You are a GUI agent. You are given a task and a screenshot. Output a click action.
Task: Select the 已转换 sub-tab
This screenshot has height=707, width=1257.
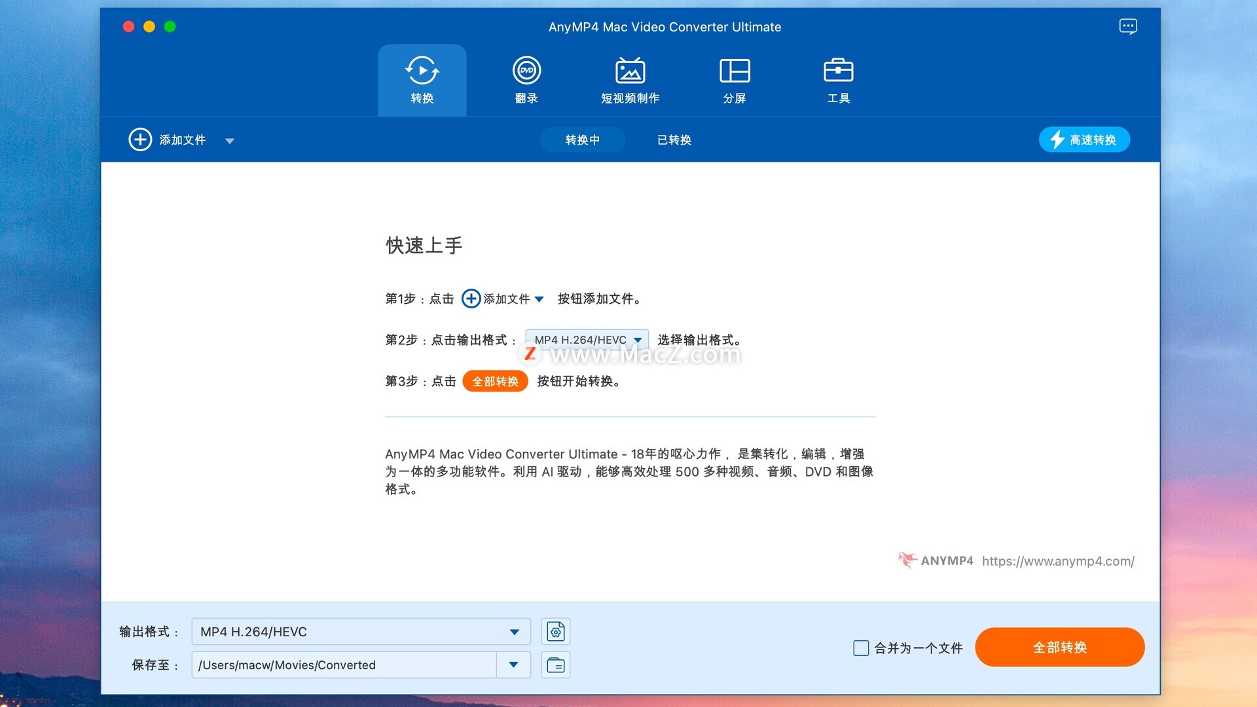pos(674,139)
